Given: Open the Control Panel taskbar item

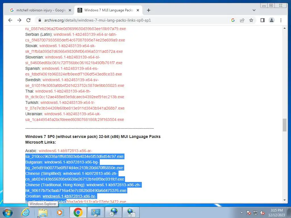Looking at the screenshot, I should pyautogui.click(x=95, y=212).
